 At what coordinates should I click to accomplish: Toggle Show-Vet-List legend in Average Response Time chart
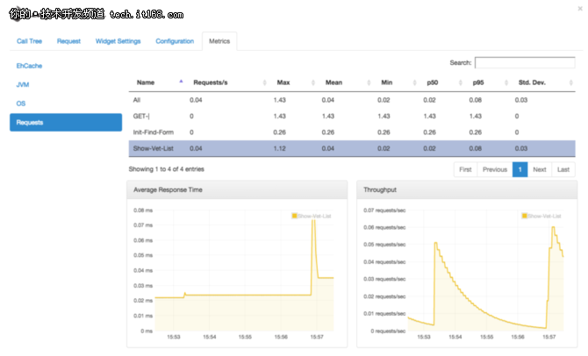click(312, 216)
